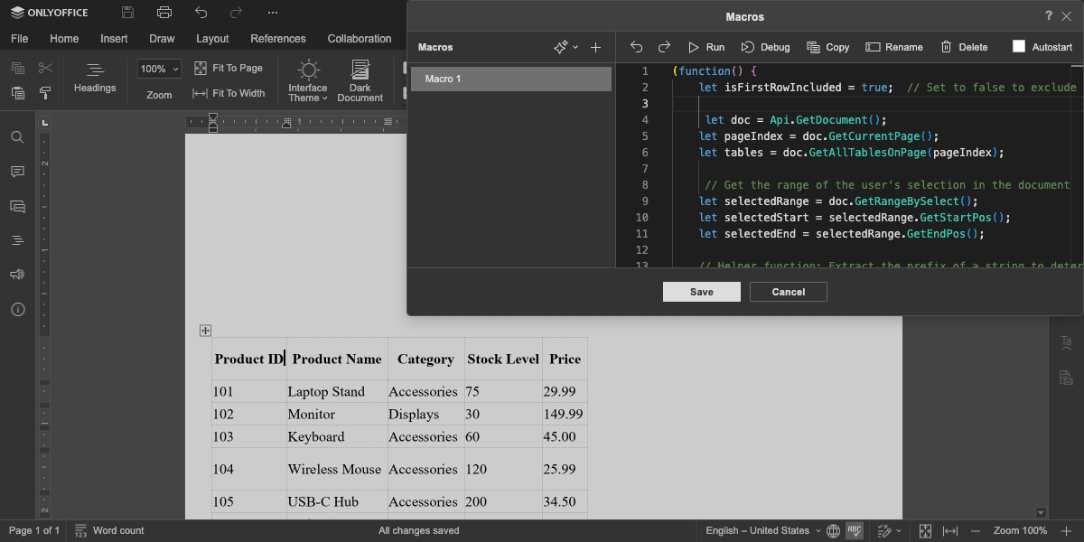Switch to the Draw tab
Viewport: 1084px width, 542px height.
pos(163,39)
